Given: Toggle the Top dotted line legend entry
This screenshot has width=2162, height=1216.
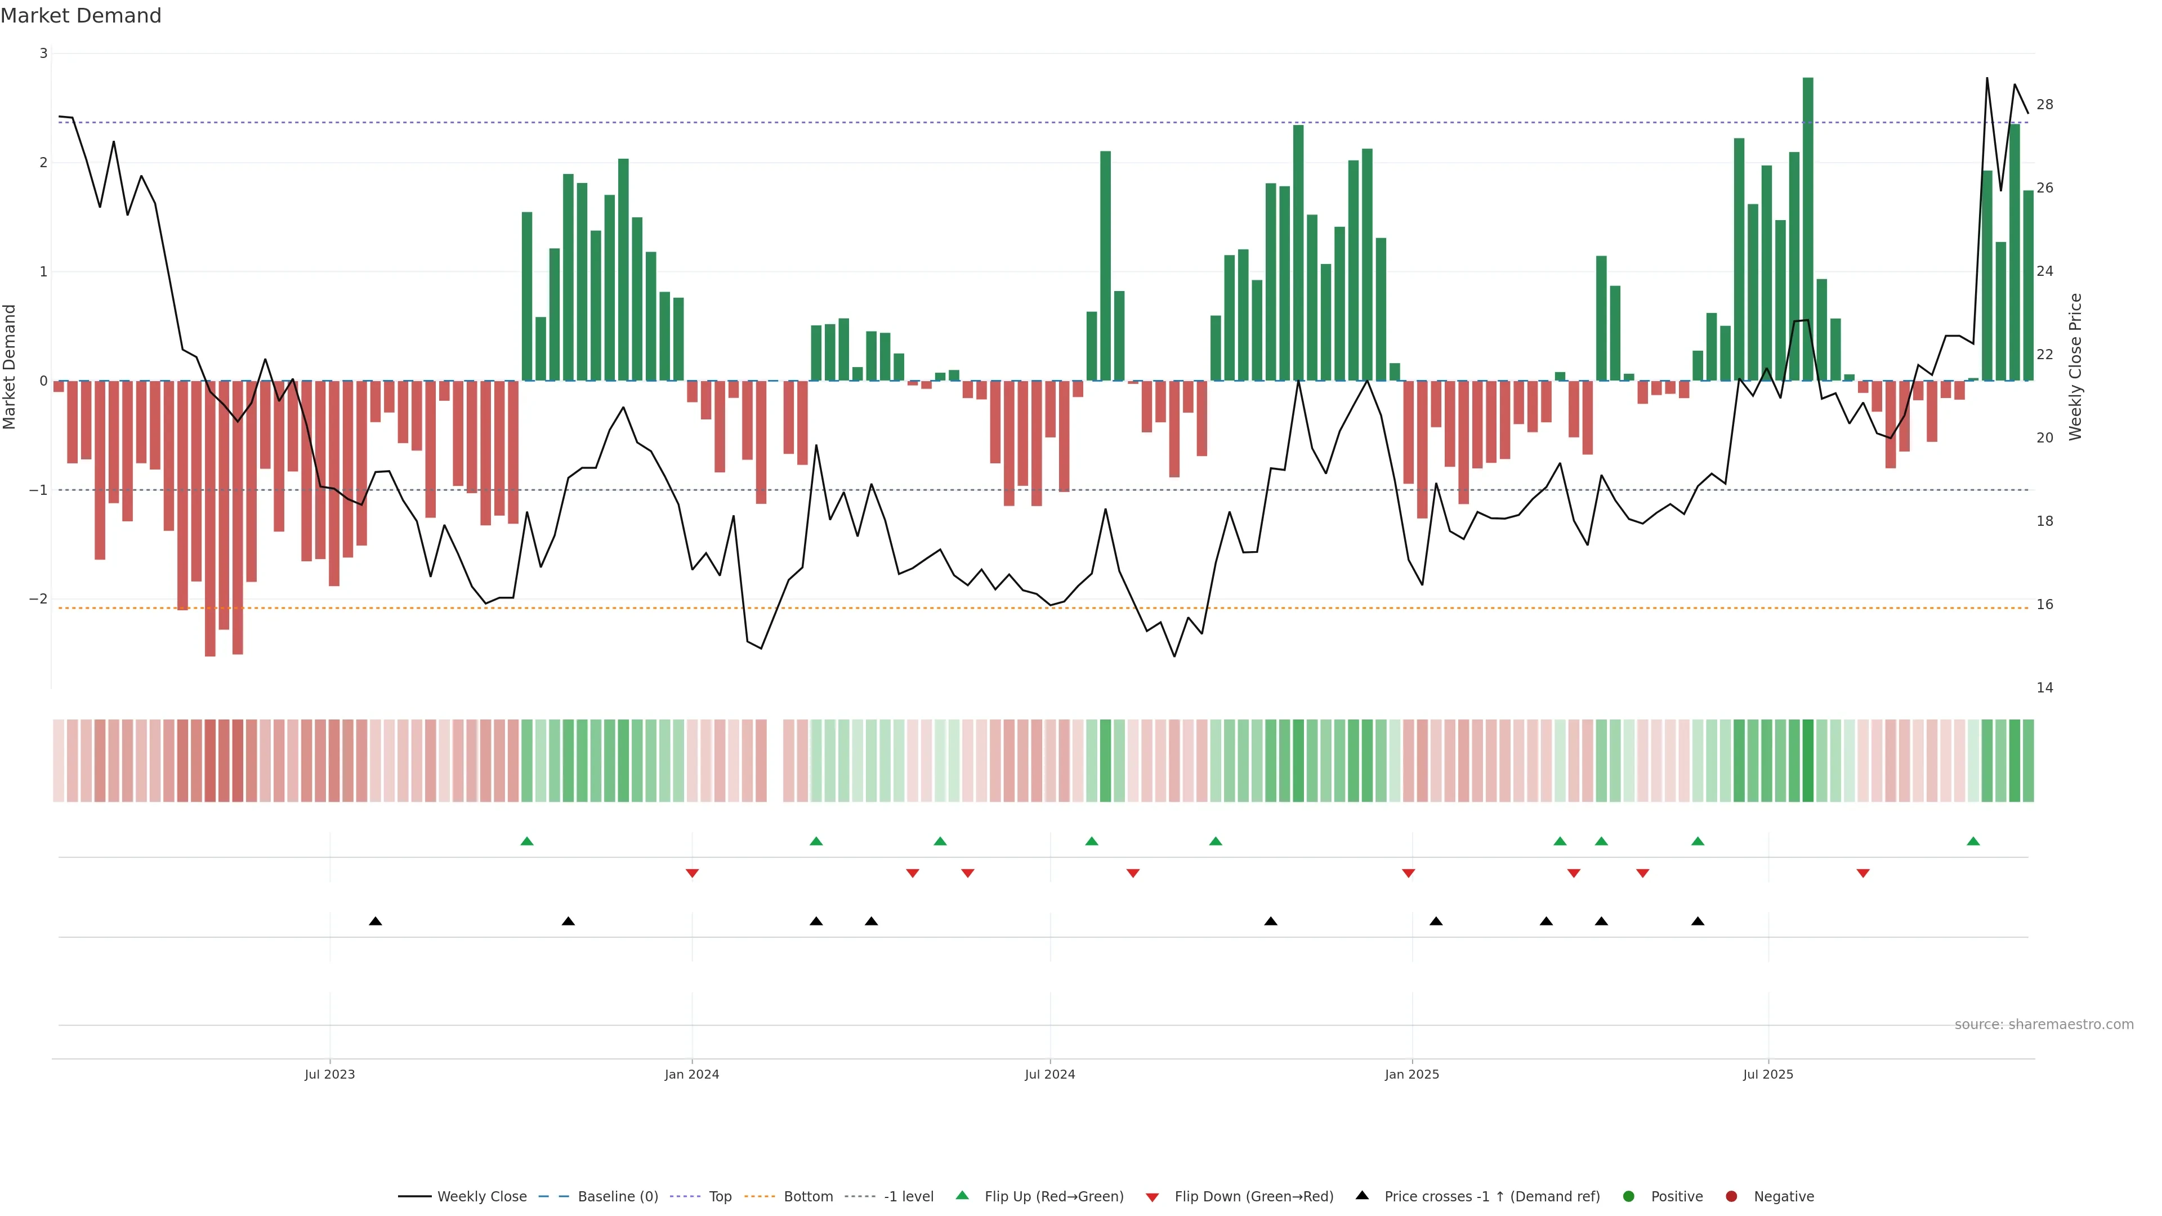Looking at the screenshot, I should pyautogui.click(x=720, y=1196).
